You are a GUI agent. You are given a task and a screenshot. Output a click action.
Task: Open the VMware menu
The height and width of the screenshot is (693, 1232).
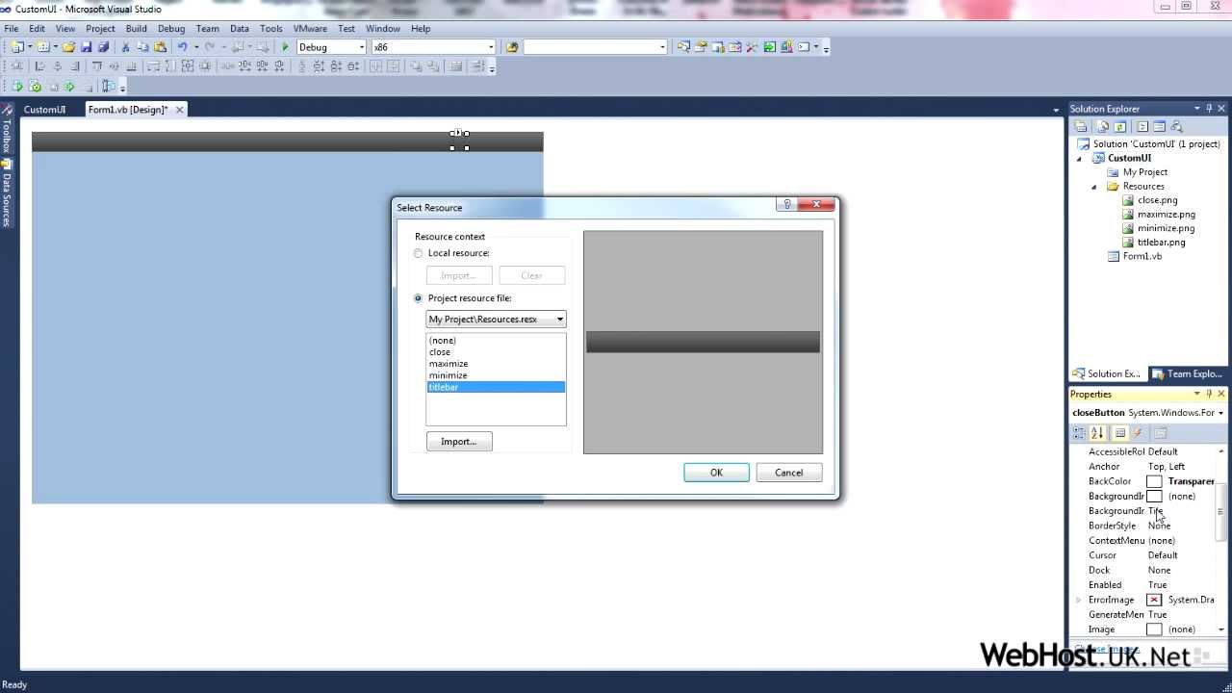310,29
